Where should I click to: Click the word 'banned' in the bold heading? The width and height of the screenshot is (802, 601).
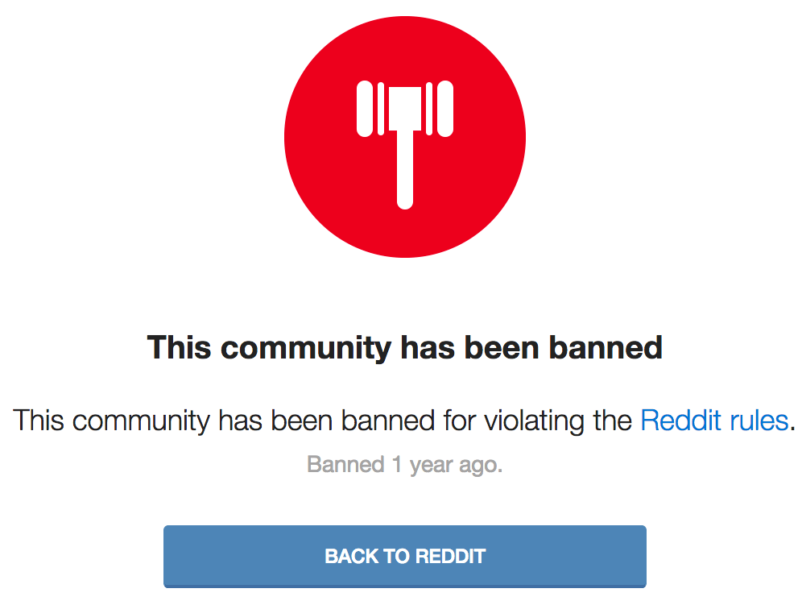tap(606, 347)
